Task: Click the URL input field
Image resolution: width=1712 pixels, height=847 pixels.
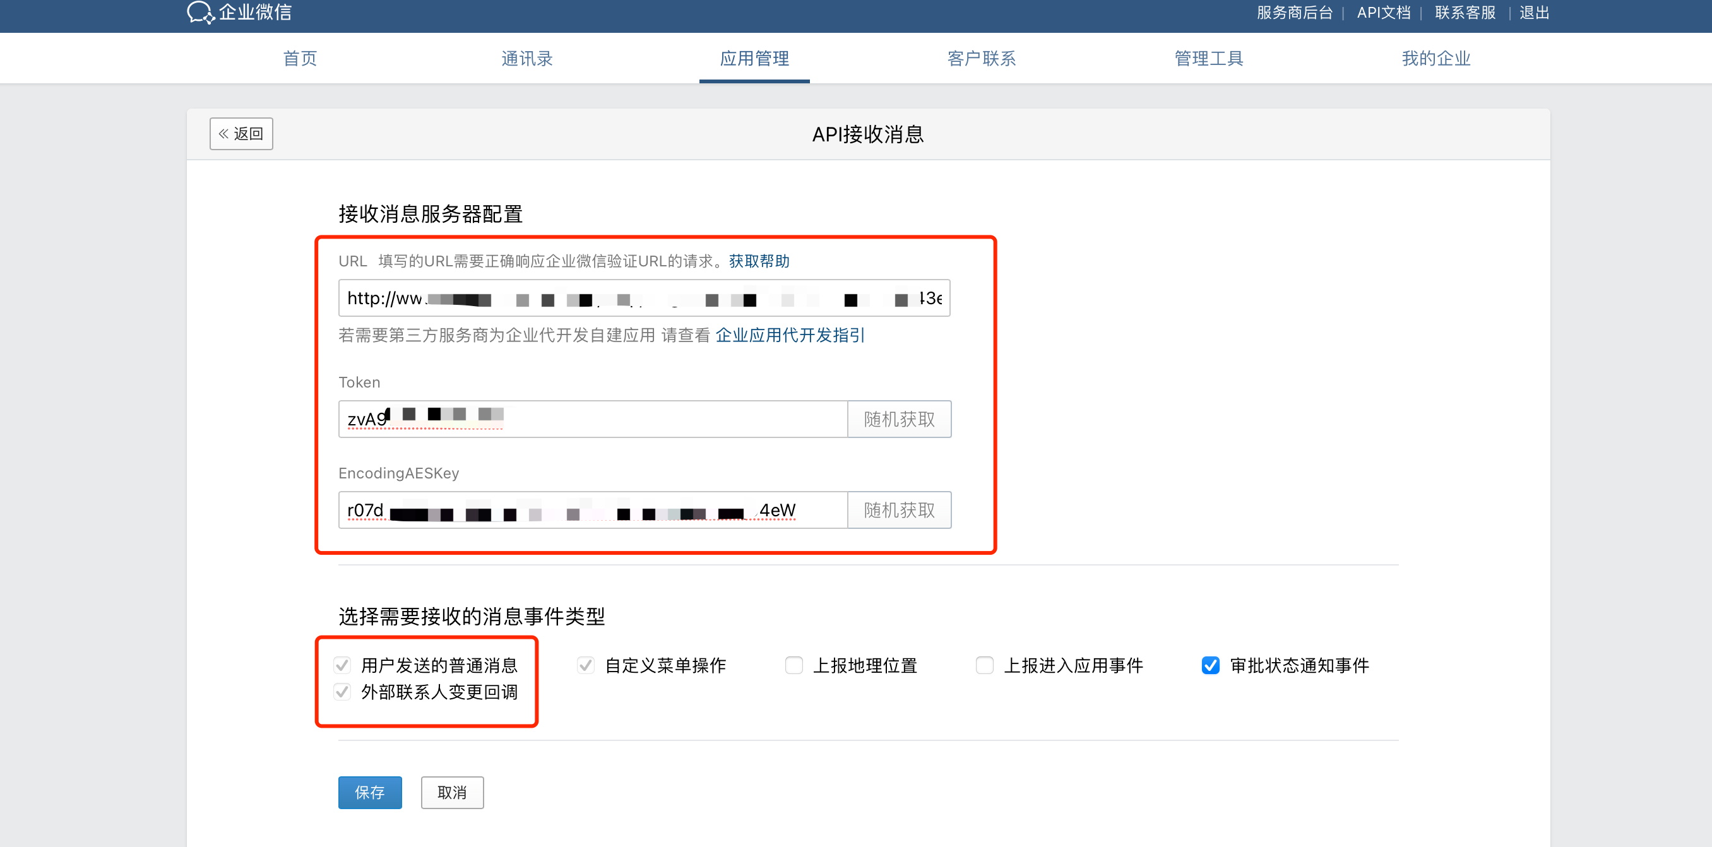Action: [x=643, y=299]
